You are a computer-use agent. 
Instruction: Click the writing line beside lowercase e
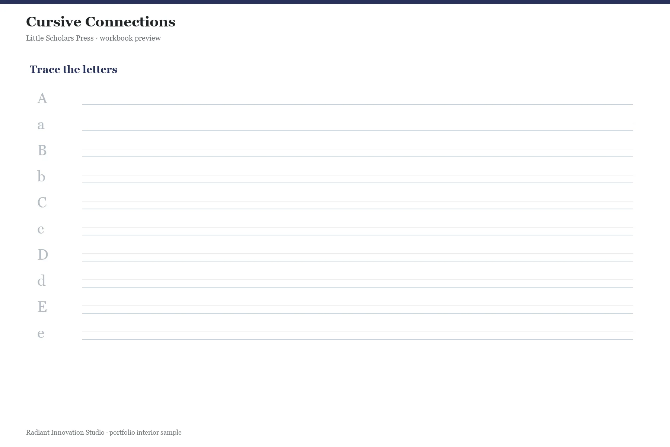(357, 336)
